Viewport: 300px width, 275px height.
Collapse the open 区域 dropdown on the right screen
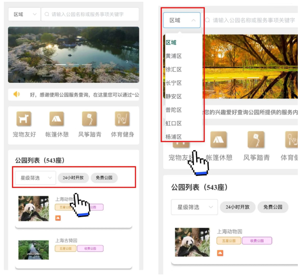pos(182,20)
